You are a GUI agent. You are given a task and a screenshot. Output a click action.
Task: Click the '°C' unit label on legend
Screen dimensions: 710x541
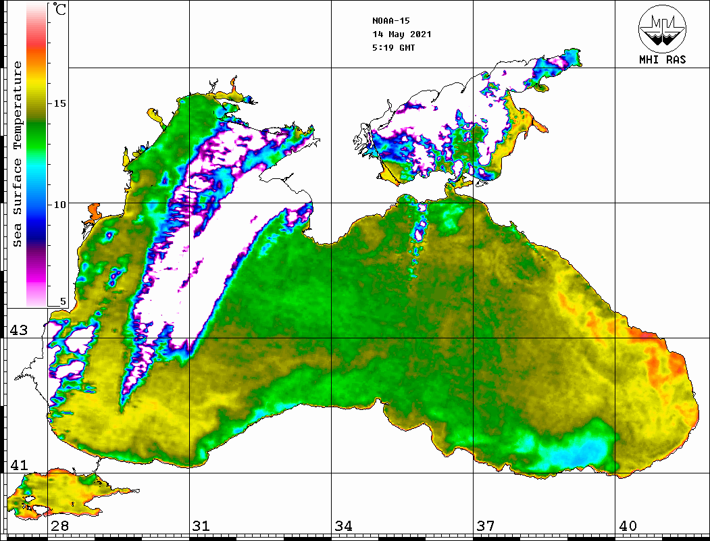pyautogui.click(x=59, y=9)
